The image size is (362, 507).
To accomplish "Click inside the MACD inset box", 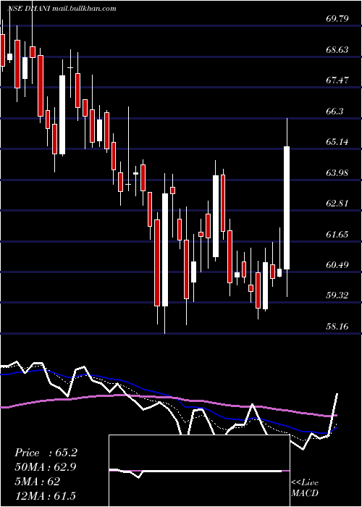I will click(x=199, y=471).
